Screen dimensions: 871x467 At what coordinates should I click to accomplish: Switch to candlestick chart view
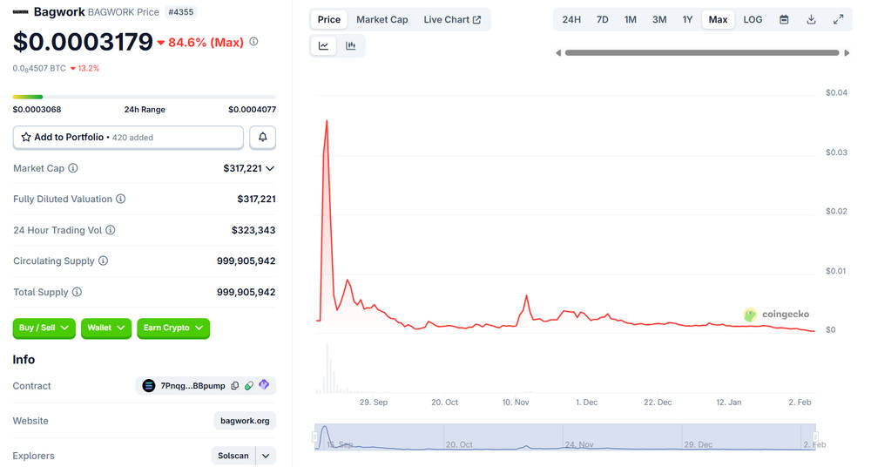[x=351, y=45]
